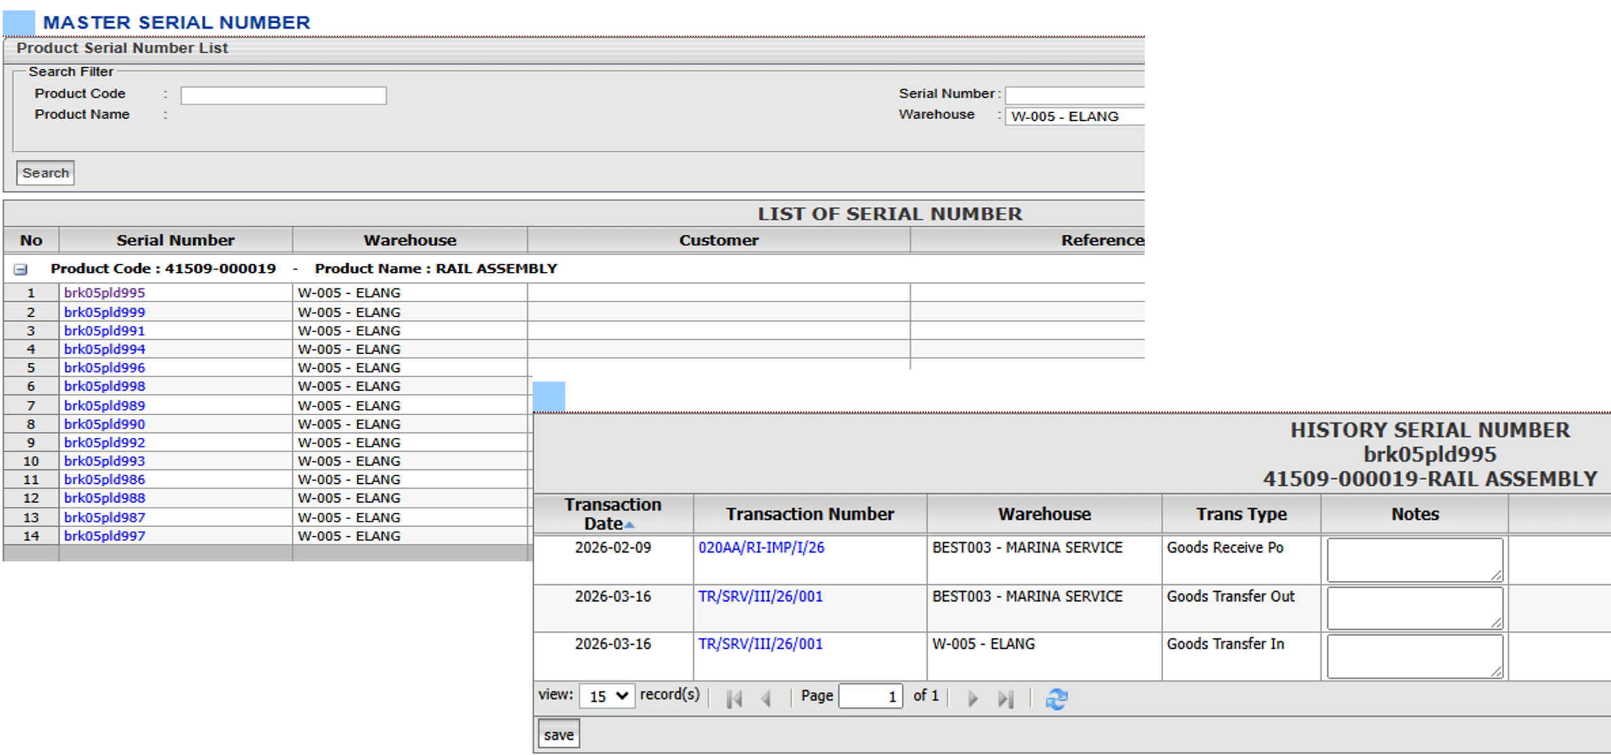The width and height of the screenshot is (1611, 755).
Task: Open serial number brk05pld994 link
Action: (x=104, y=349)
